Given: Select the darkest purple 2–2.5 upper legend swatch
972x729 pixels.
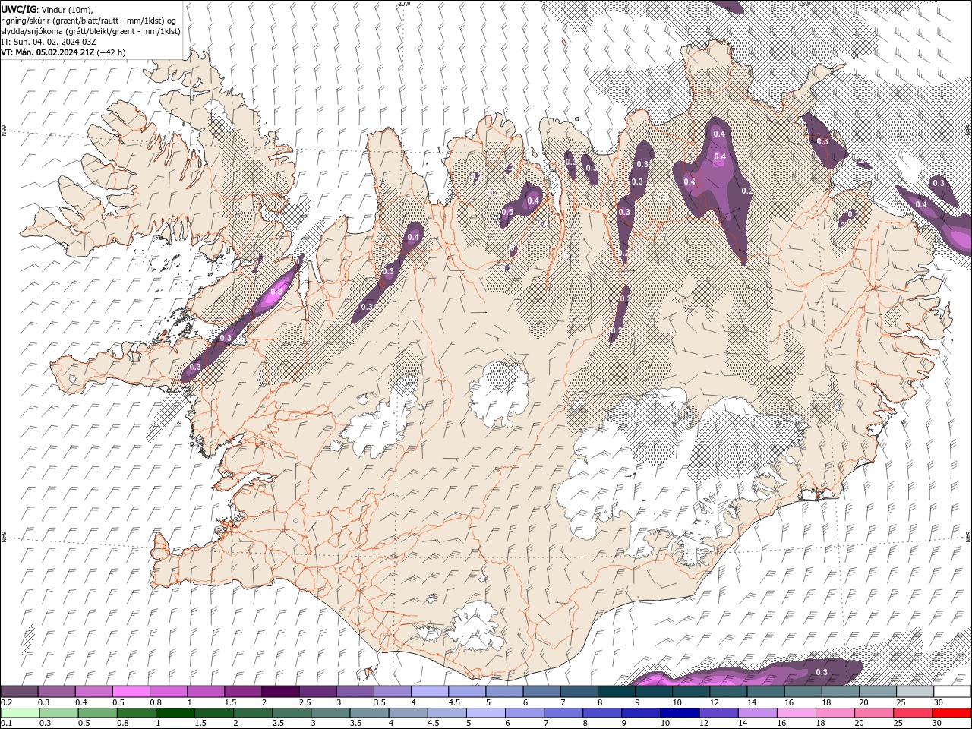Looking at the screenshot, I should pyautogui.click(x=280, y=692).
